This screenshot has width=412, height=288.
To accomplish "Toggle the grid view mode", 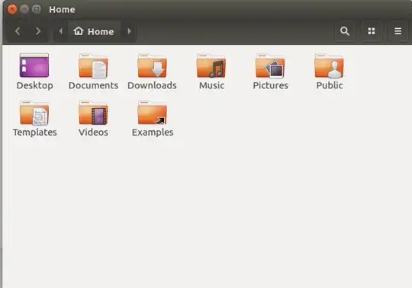I will click(x=372, y=31).
